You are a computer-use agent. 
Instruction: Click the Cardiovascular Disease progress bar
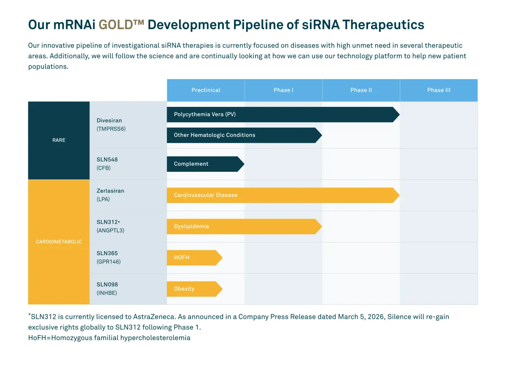click(x=283, y=195)
